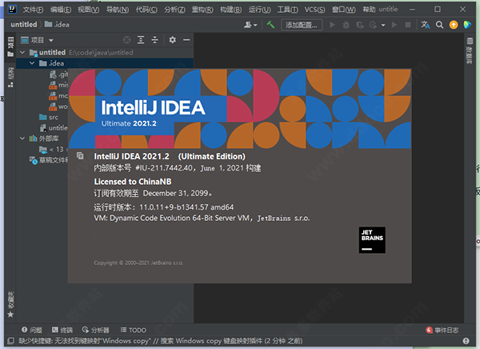Open the 数据库 tool window on right
This screenshot has width=480, height=349.
[470, 50]
